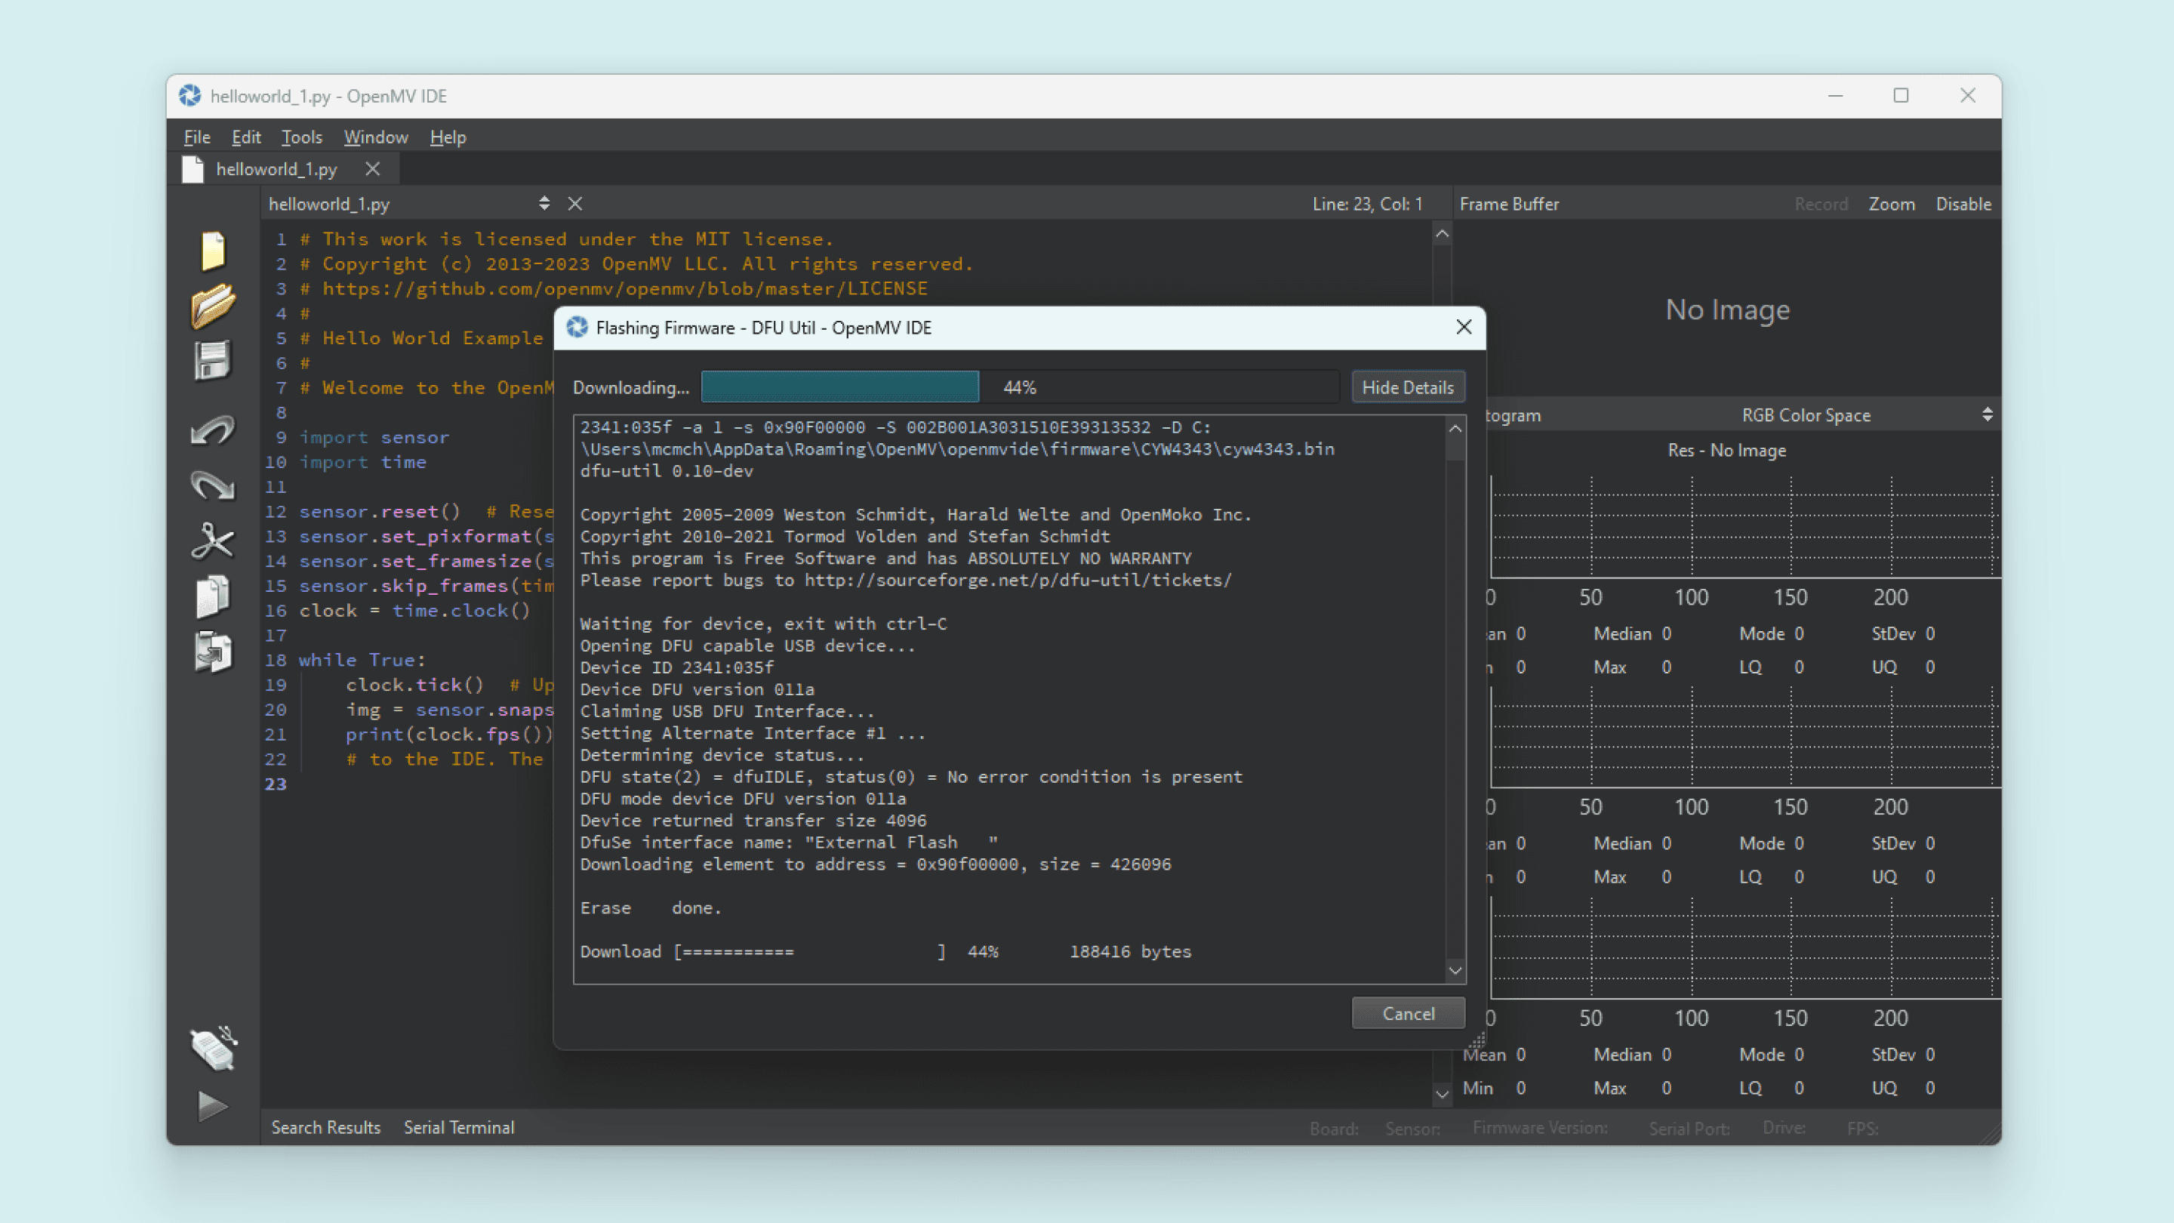Undo the last edit via the undo arrow icon

pos(213,430)
